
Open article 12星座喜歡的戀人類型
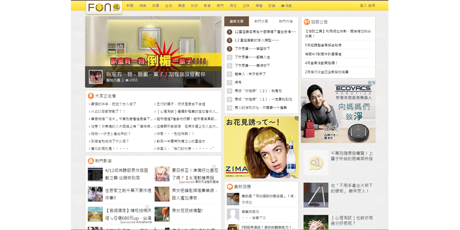tap(257, 40)
